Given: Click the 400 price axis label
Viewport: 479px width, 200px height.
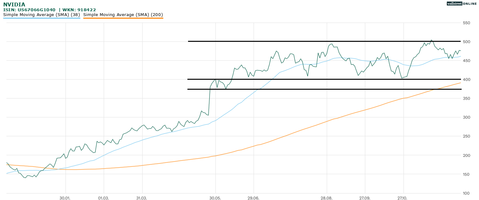Looking at the screenshot, I should [466, 79].
